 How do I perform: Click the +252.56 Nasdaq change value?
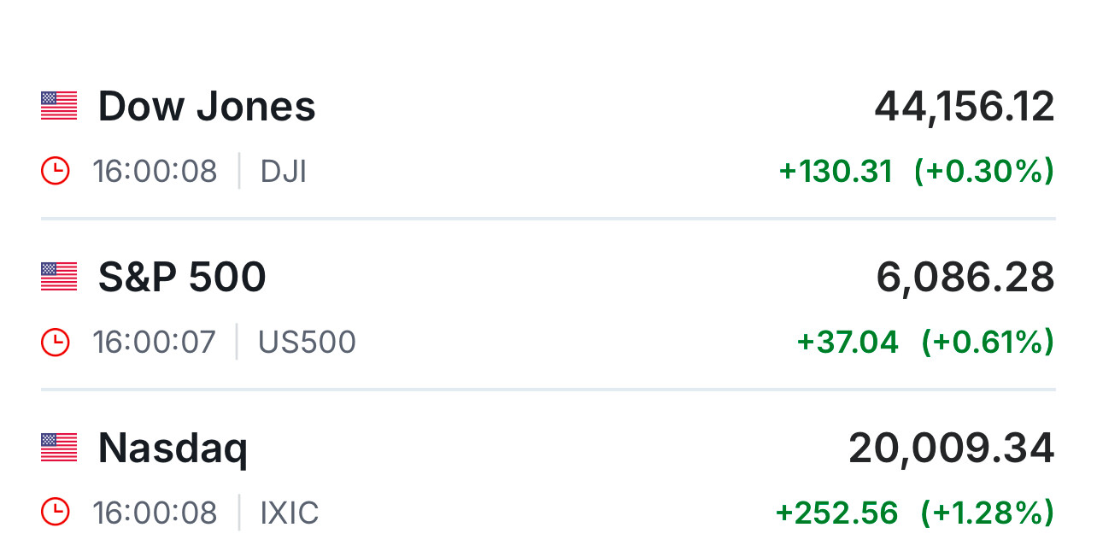pos(837,513)
